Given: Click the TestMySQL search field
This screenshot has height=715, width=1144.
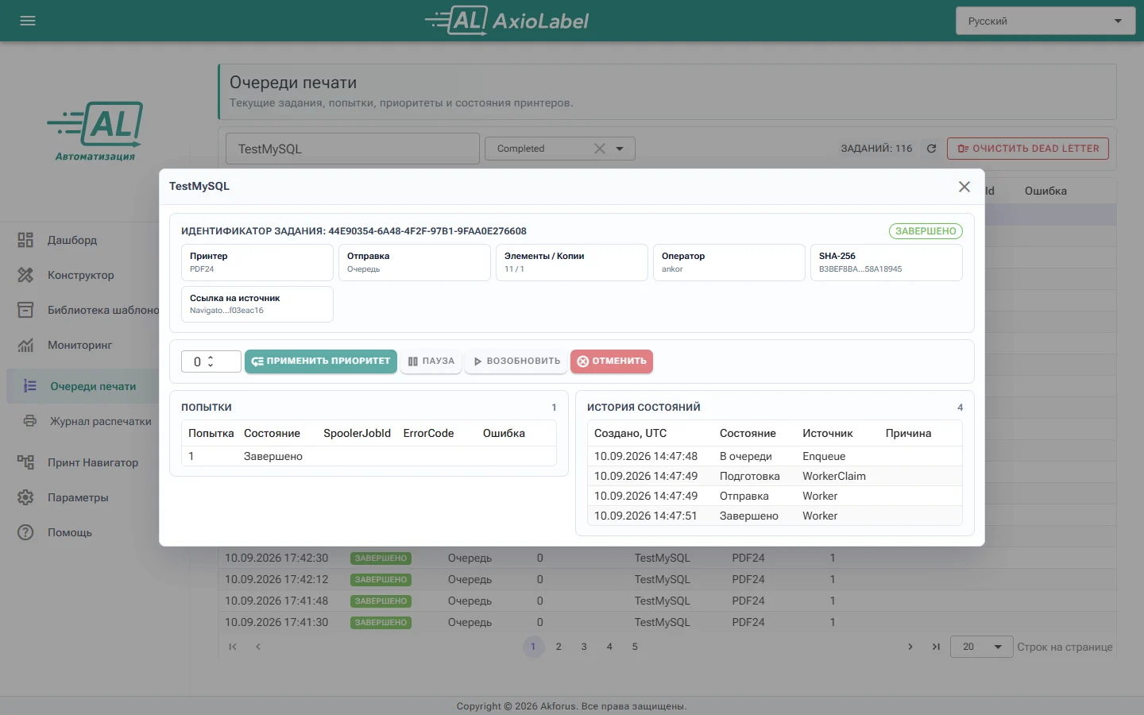Looking at the screenshot, I should click(353, 149).
